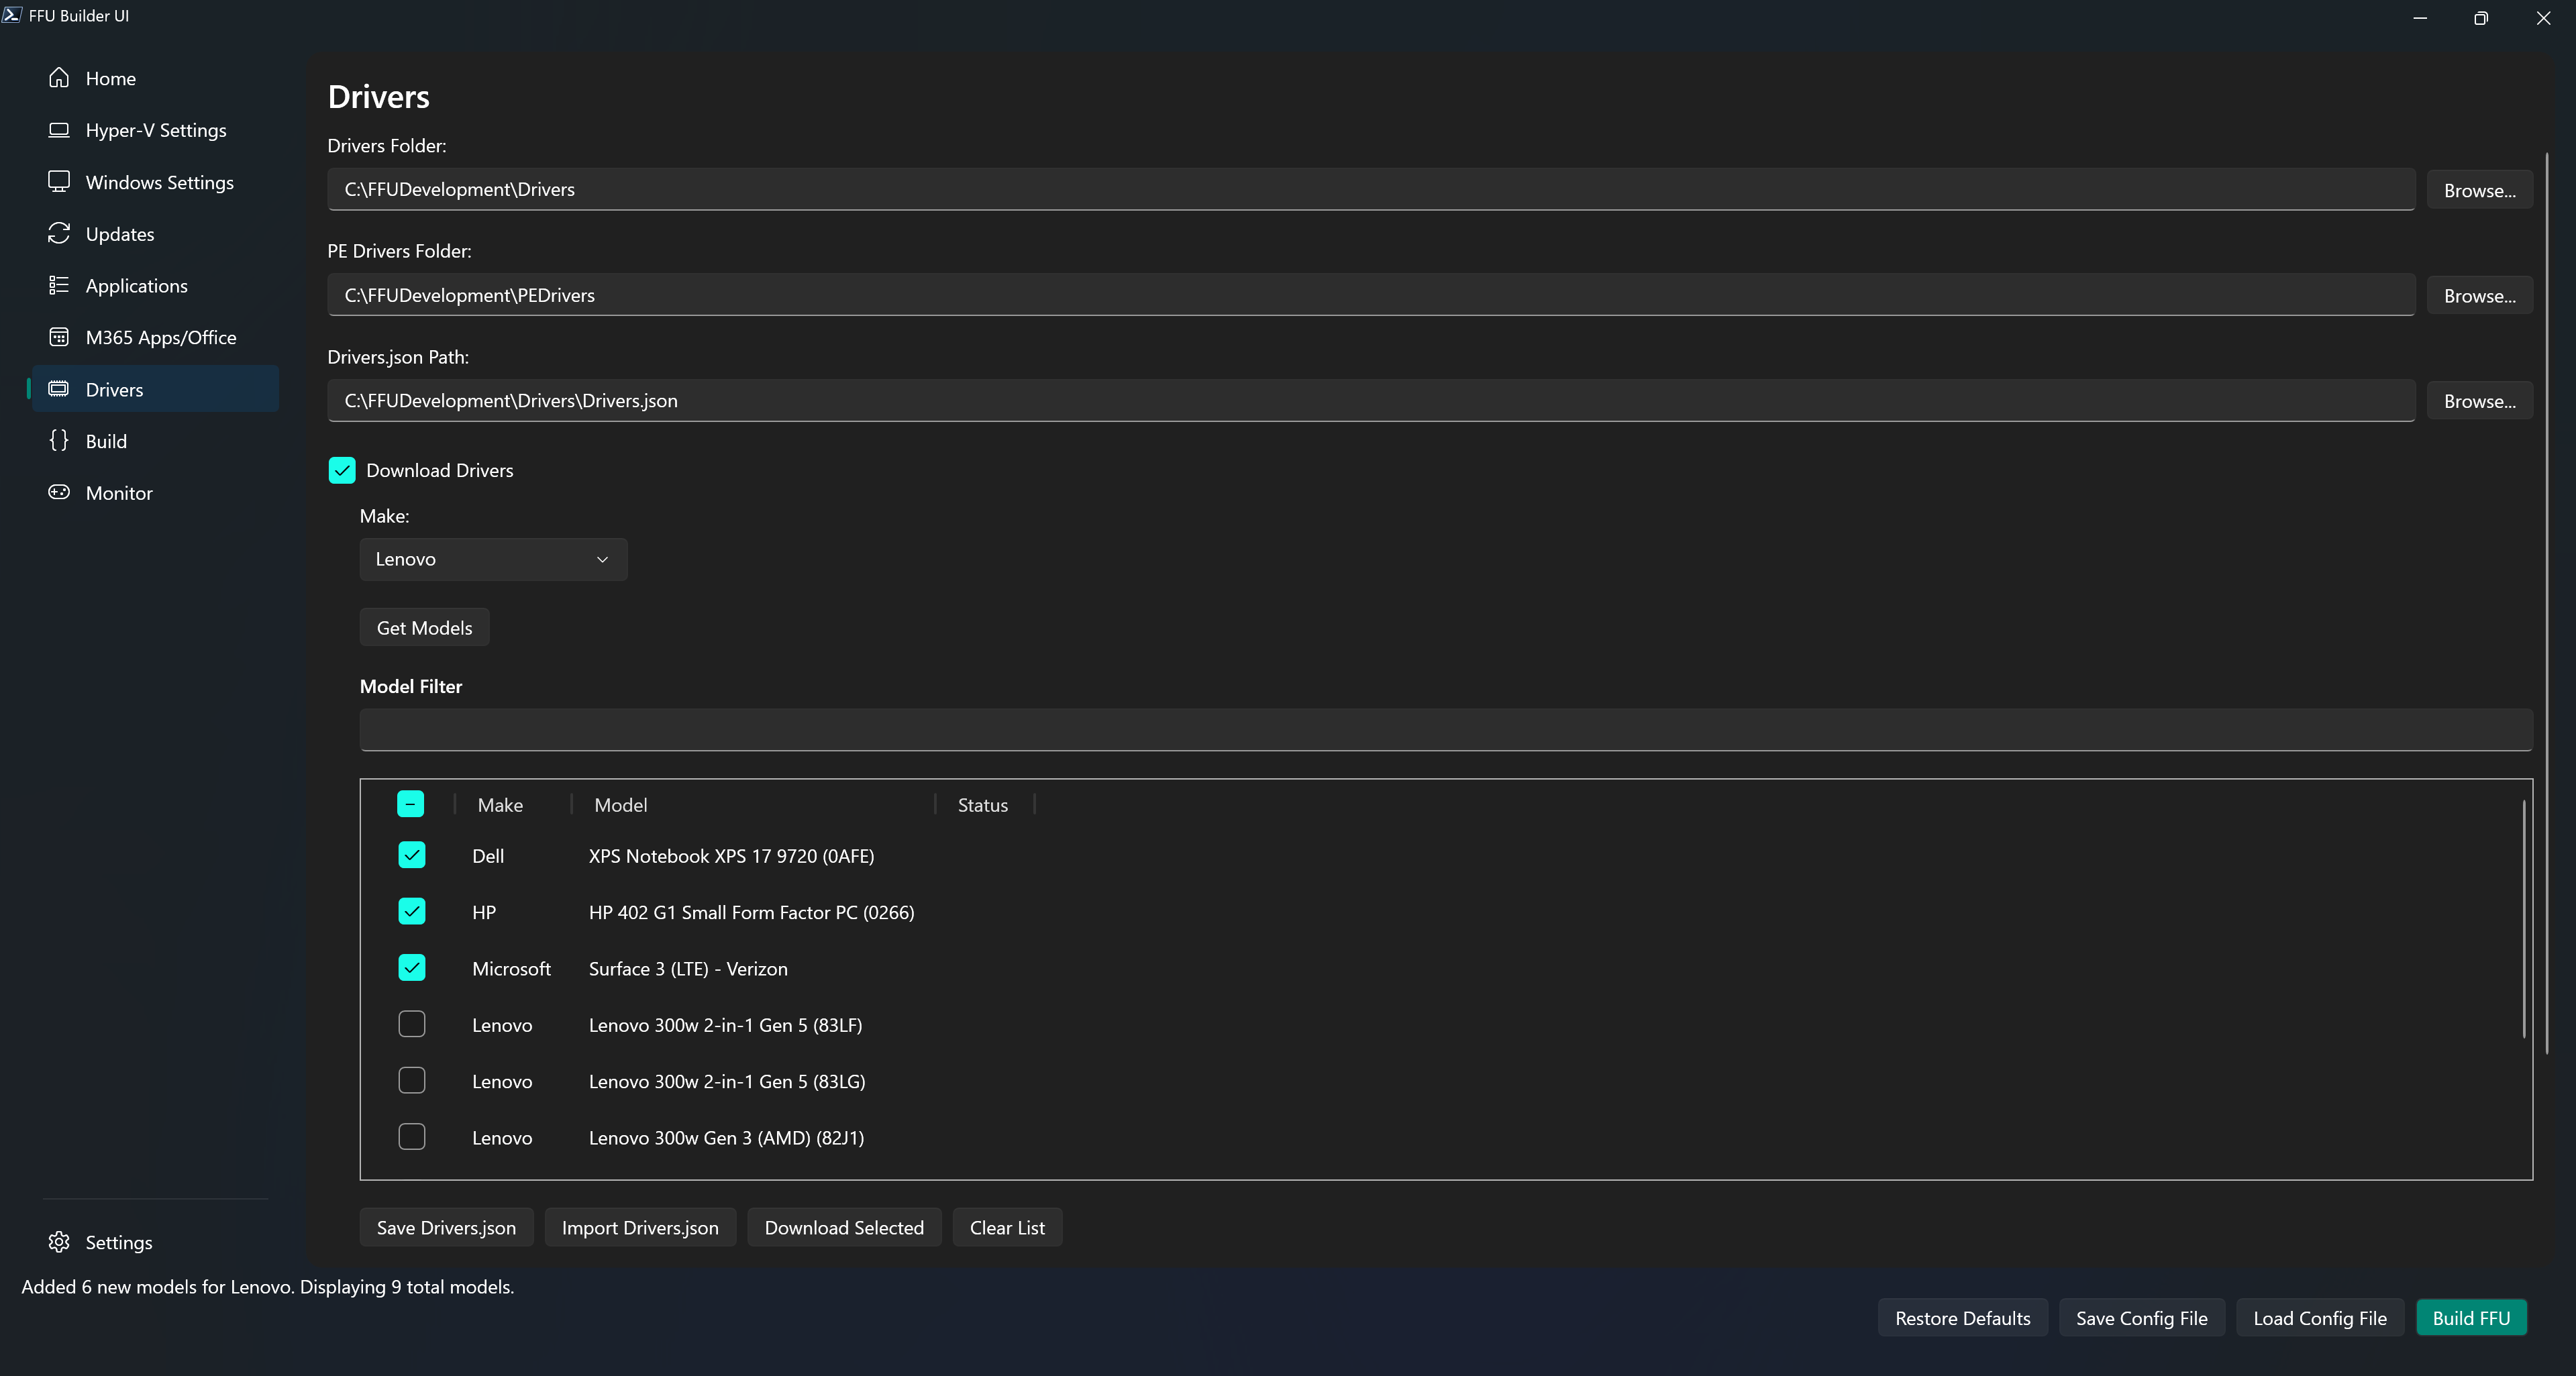Click the Build curly braces icon
The width and height of the screenshot is (2576, 1376).
click(x=59, y=441)
